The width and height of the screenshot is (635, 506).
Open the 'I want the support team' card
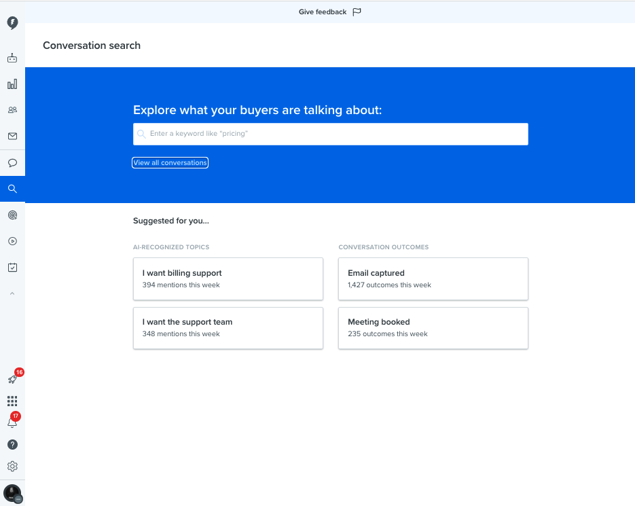coord(228,328)
